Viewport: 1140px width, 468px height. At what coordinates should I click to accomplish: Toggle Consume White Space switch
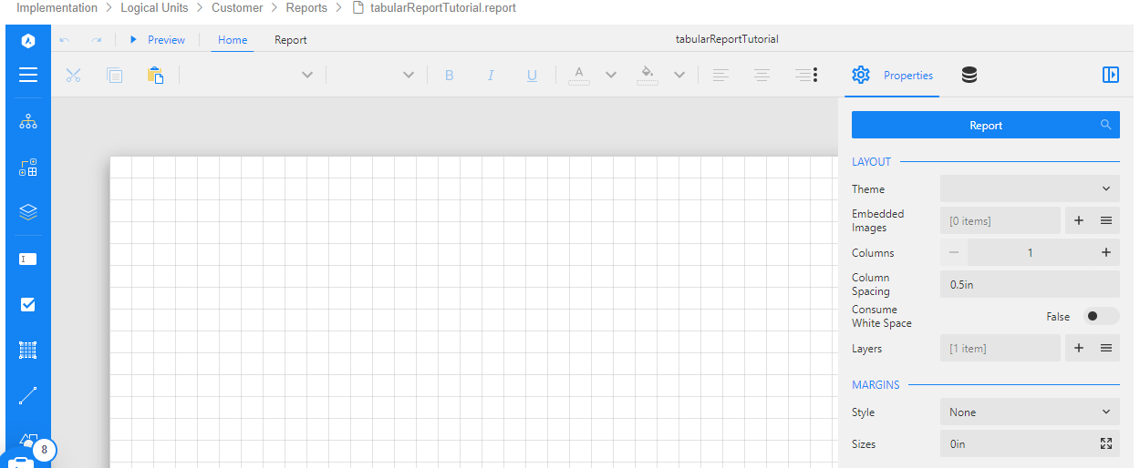(x=1100, y=316)
